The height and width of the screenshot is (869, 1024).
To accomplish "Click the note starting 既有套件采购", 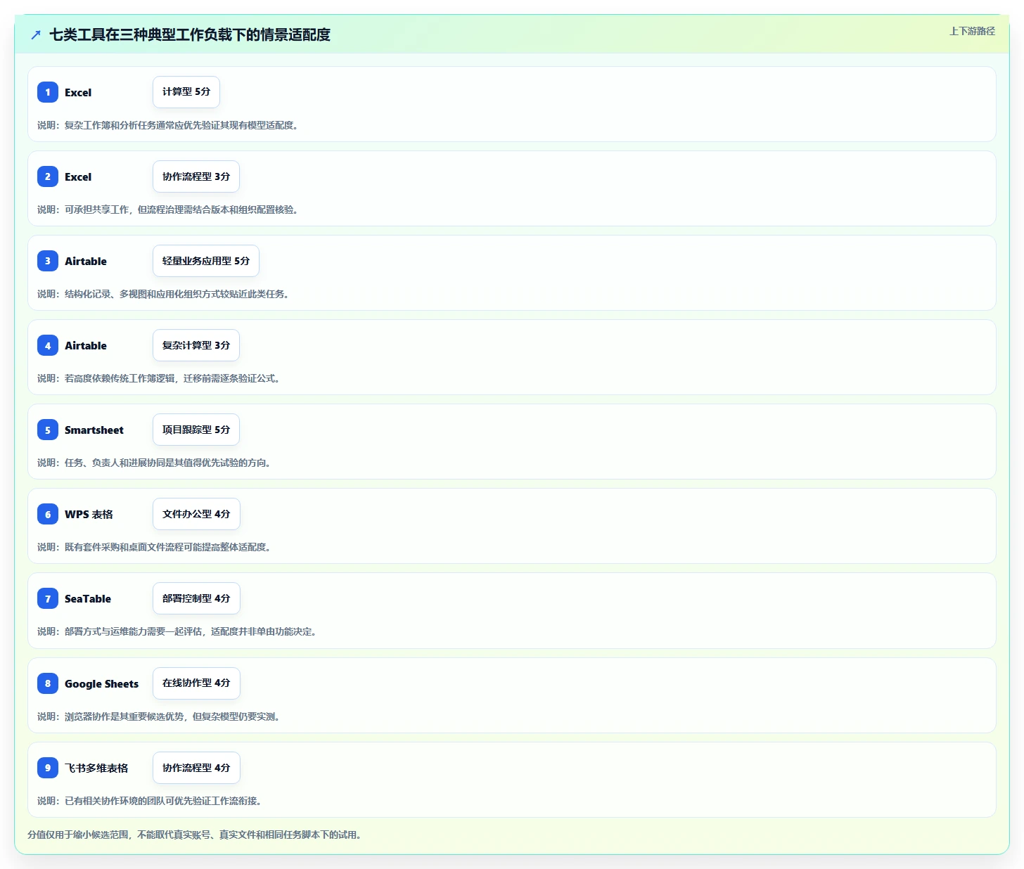I will [x=154, y=547].
